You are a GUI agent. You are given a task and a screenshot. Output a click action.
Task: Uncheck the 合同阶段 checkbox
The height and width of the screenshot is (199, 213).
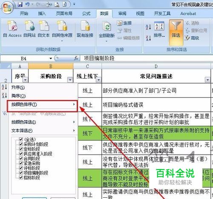pos(21,158)
